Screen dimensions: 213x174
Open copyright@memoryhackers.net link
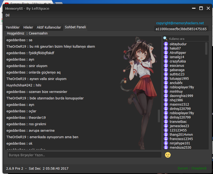pos(180,23)
